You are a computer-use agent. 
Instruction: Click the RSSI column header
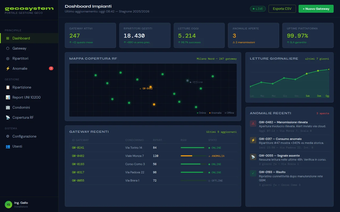point(184,140)
